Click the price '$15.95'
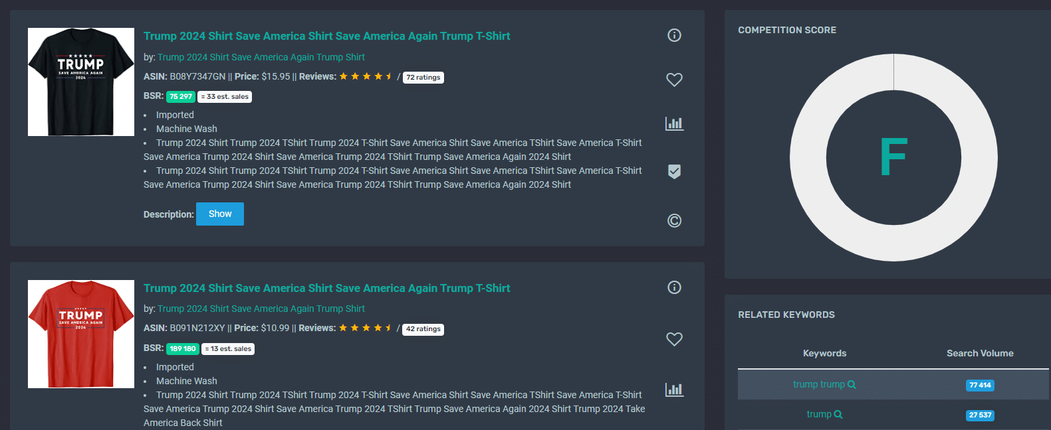Image resolution: width=1051 pixels, height=430 pixels. click(x=276, y=76)
